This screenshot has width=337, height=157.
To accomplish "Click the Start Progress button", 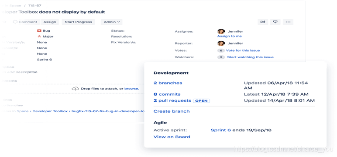I will tap(78, 22).
